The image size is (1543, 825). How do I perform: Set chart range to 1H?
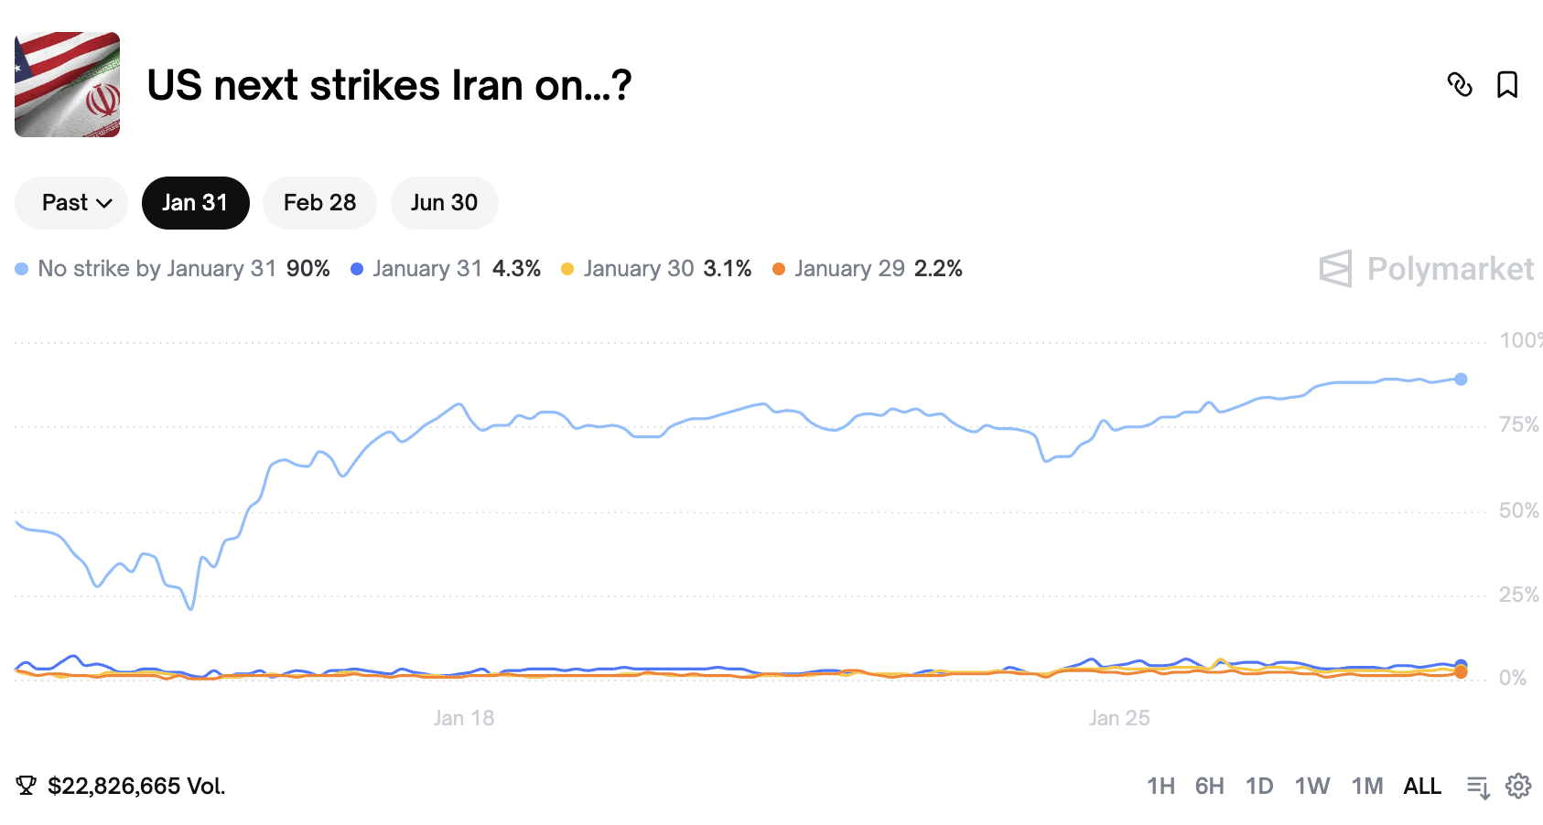1160,787
